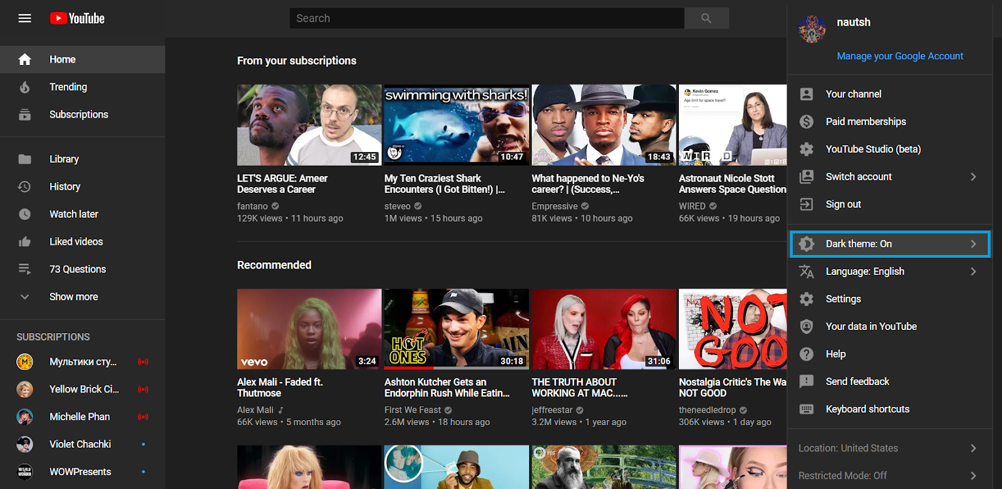This screenshot has width=1002, height=489.
Task: Click the YouTube Studio gear icon
Action: tap(807, 149)
